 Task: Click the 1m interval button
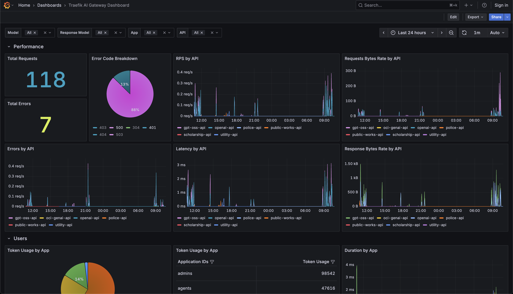[x=477, y=33]
